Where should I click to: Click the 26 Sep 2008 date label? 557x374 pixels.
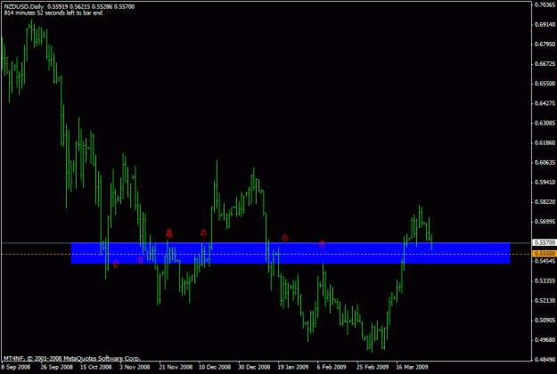click(x=57, y=367)
